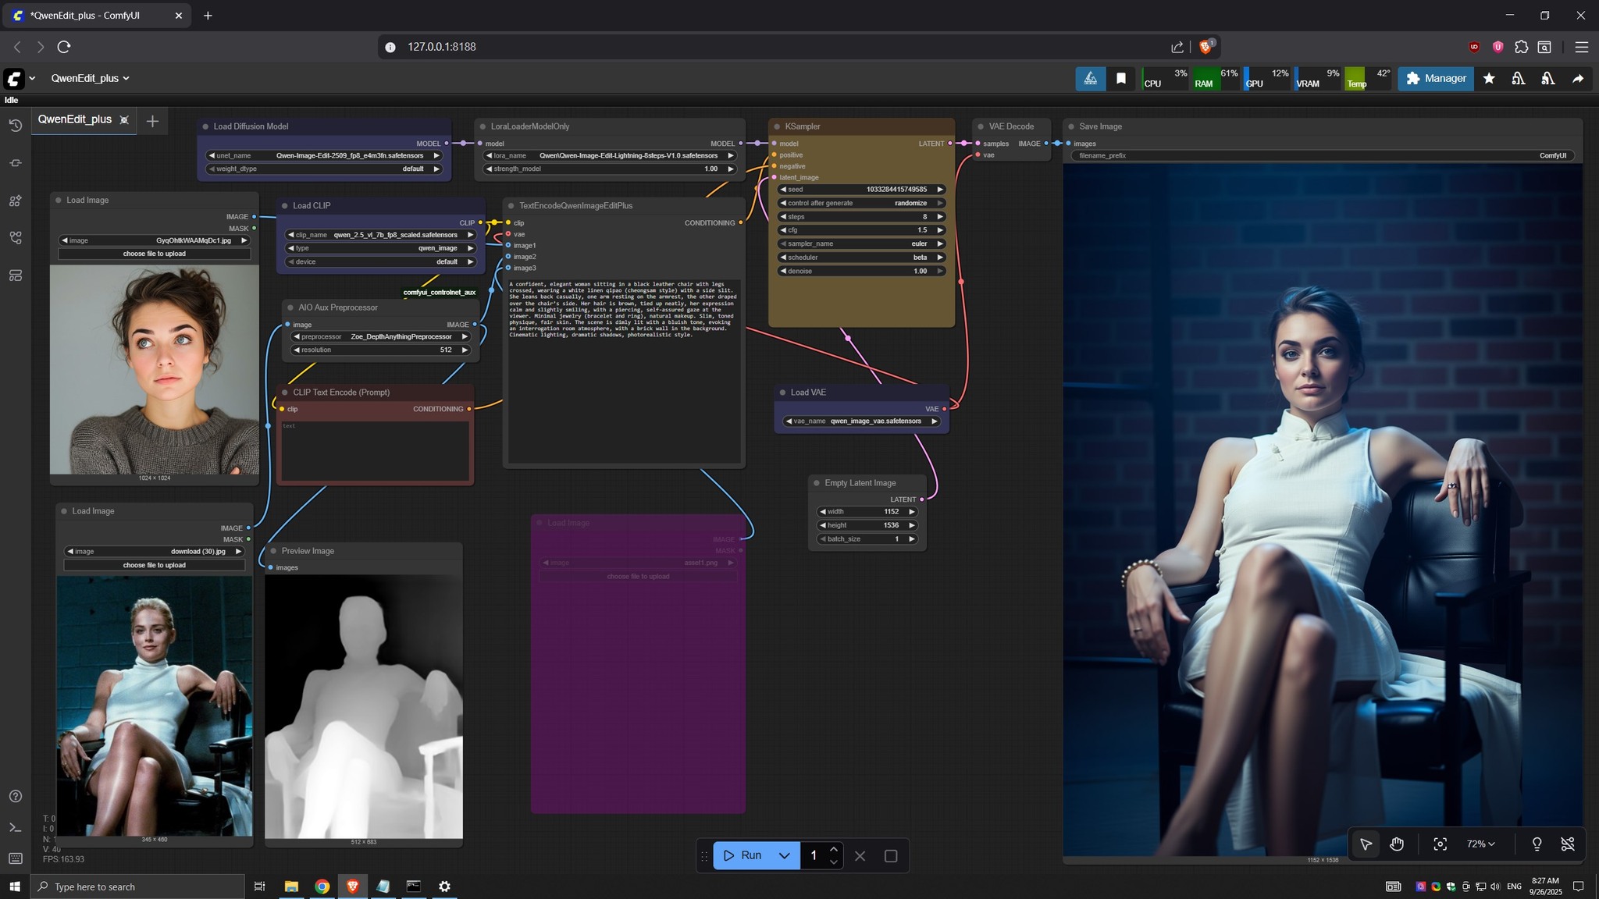The height and width of the screenshot is (899, 1599).
Task: Toggle focus mode lightbulb icon
Action: point(1537,844)
